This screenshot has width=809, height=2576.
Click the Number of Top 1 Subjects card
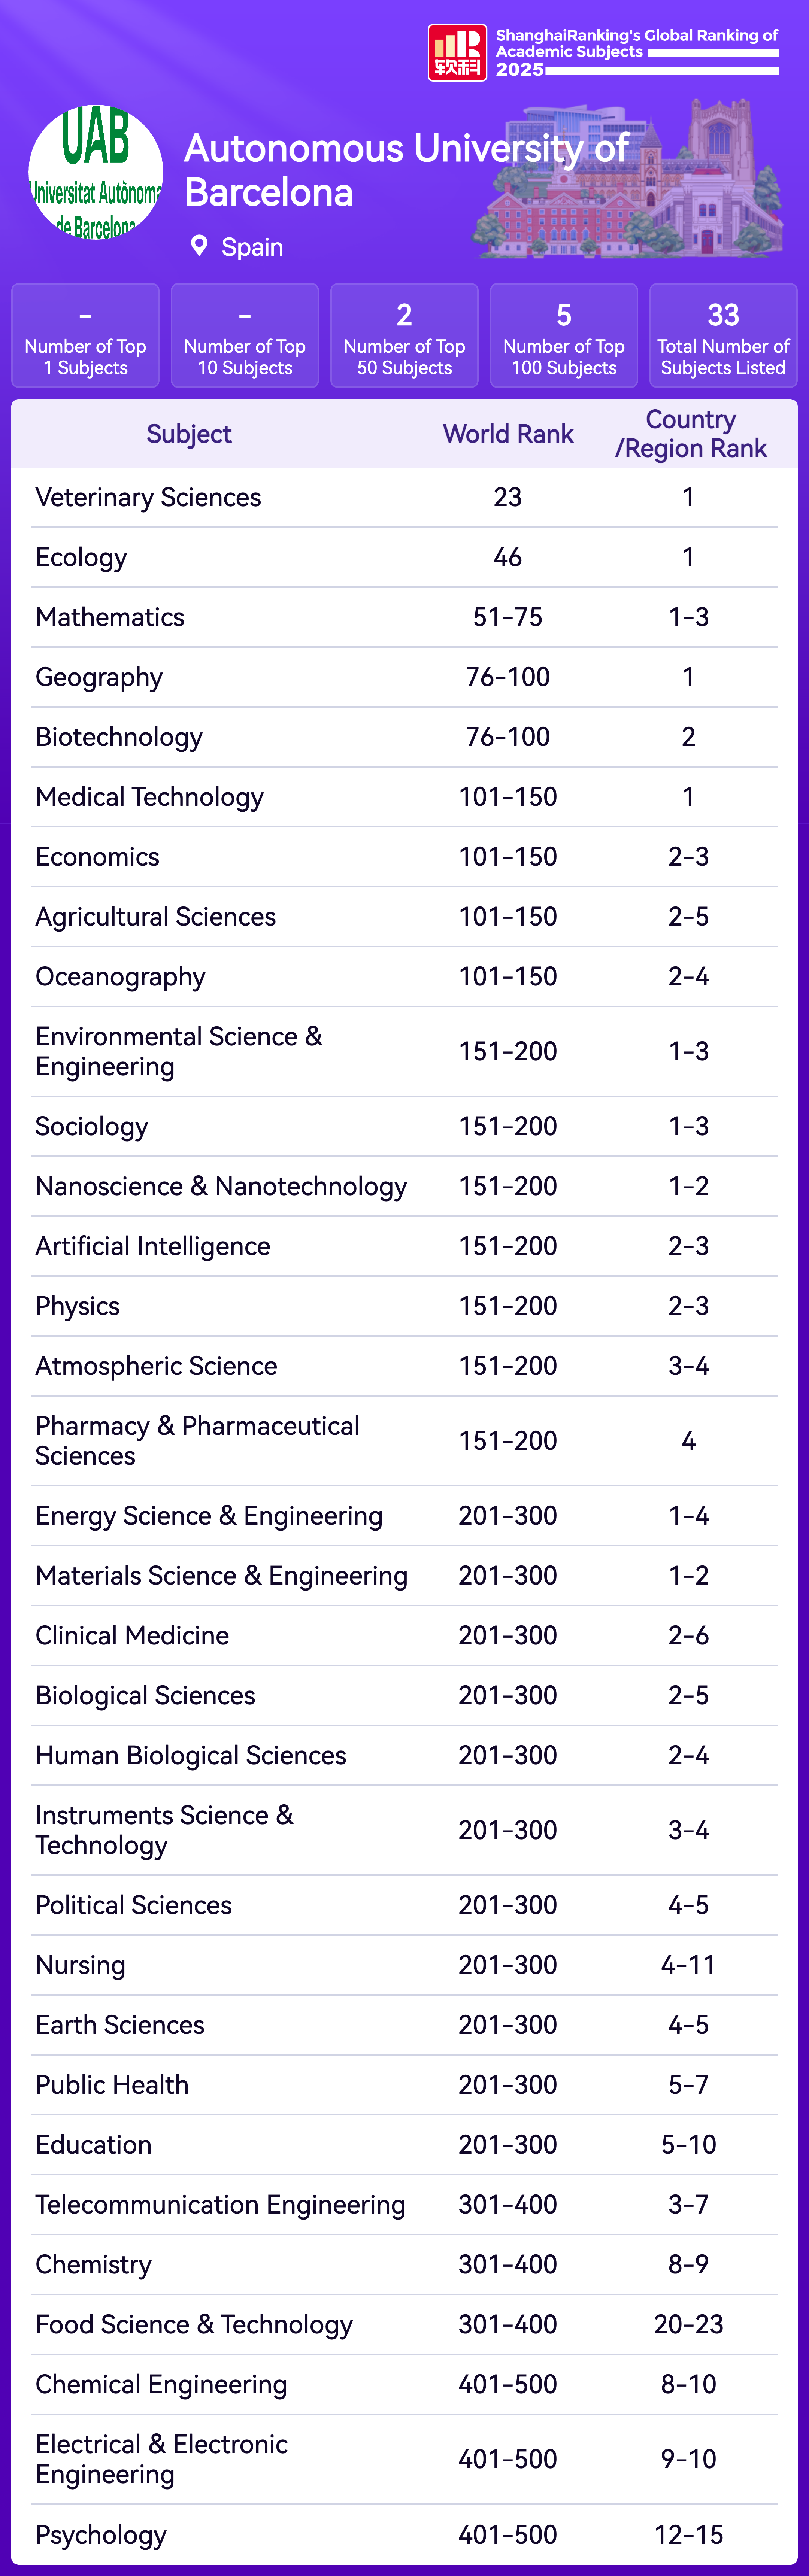coord(85,336)
